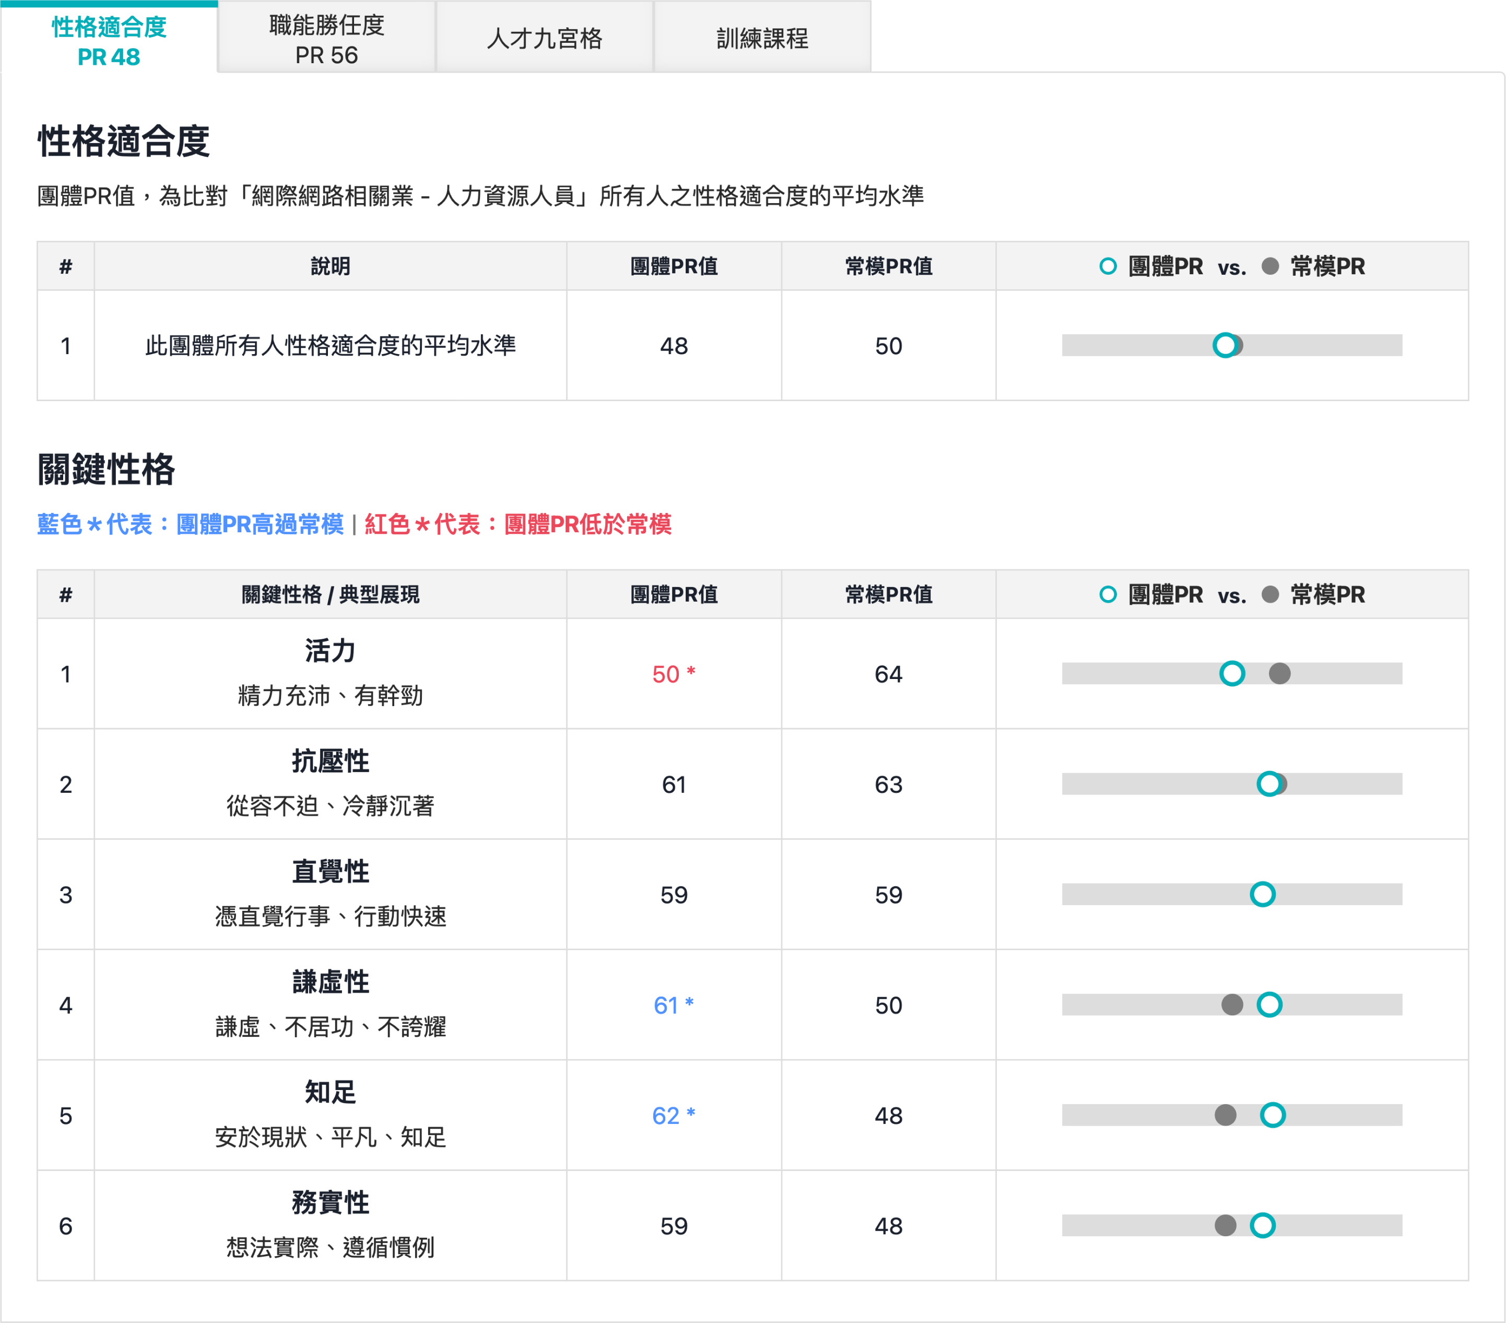This screenshot has height=1323, width=1506.
Task: Click the 團體PR值 48 in the top table
Action: (x=674, y=346)
